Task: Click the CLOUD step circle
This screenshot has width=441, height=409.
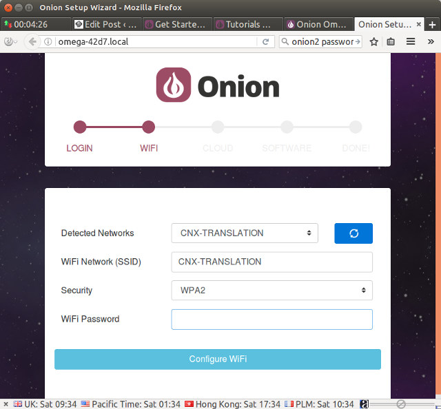Action: point(218,127)
